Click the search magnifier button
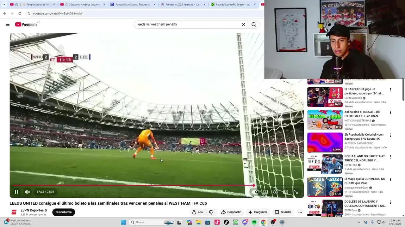405x227 pixels. tap(254, 24)
